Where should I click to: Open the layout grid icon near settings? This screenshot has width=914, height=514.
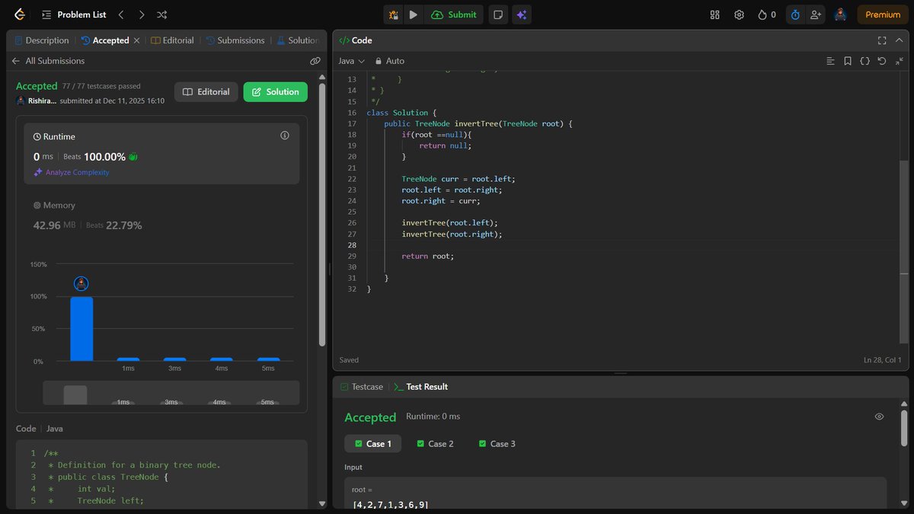pos(714,14)
